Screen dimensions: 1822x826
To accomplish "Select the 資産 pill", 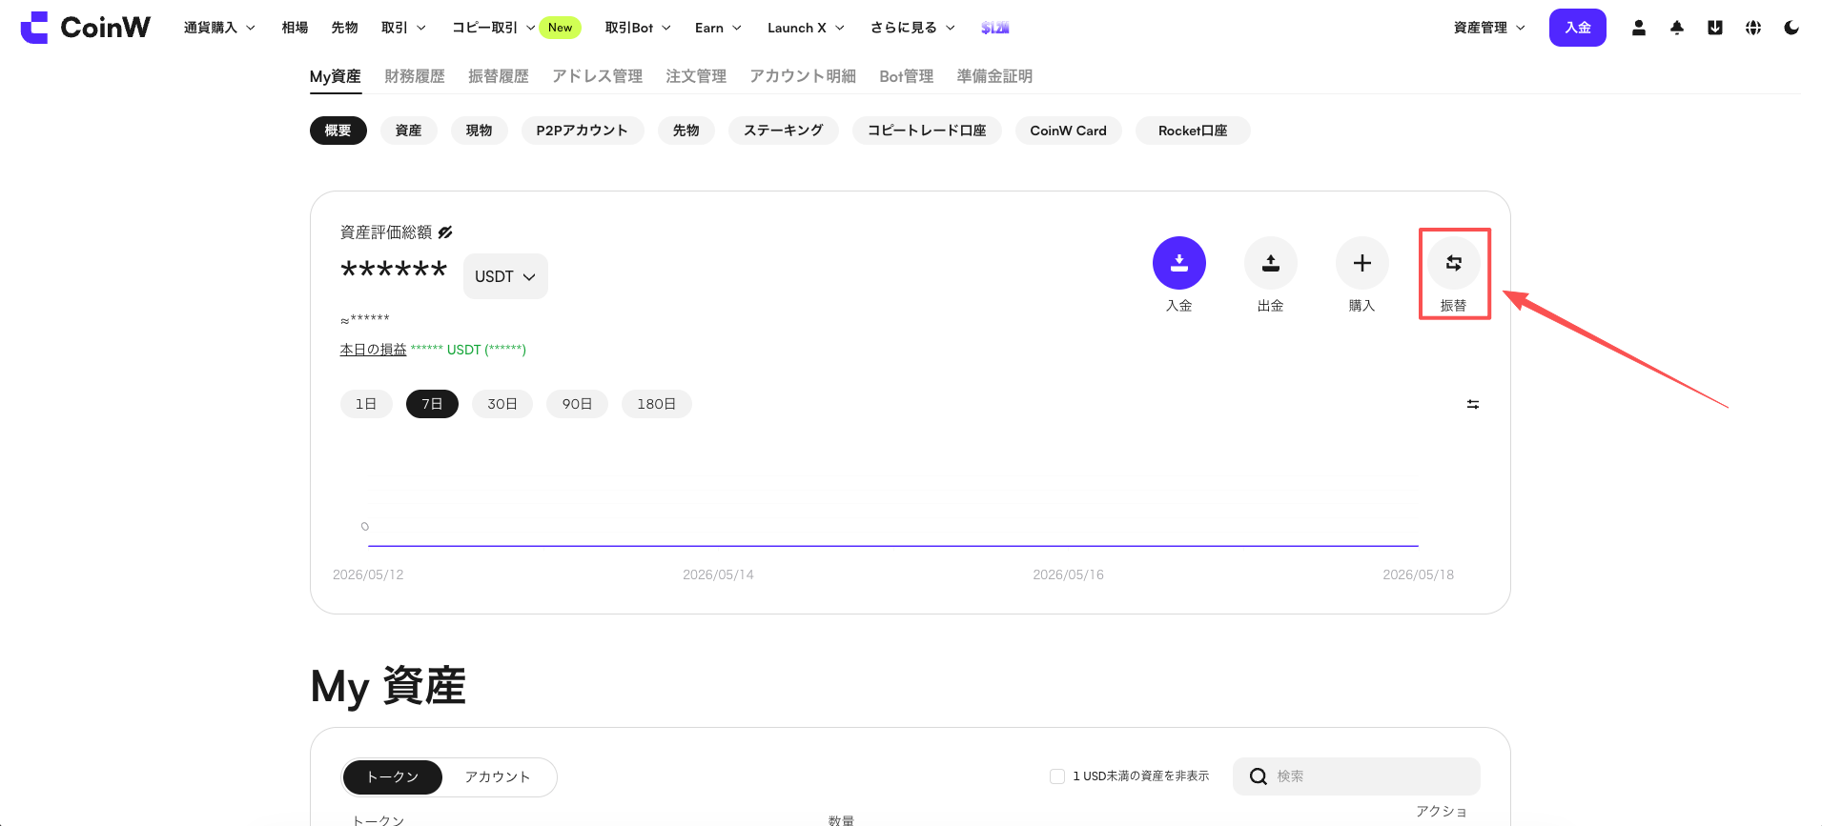I will pos(409,131).
